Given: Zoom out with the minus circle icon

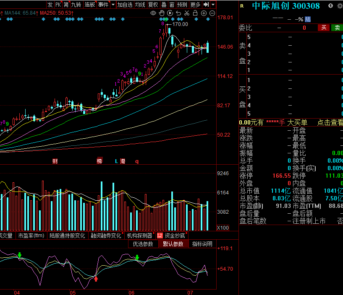Looking at the screenshot, I should pyautogui.click(x=212, y=13).
